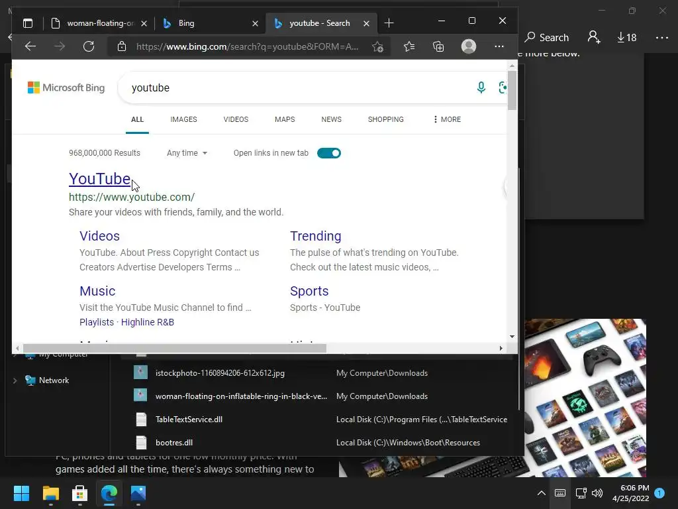Open the clock showing 6:06 PM

[x=631, y=493]
